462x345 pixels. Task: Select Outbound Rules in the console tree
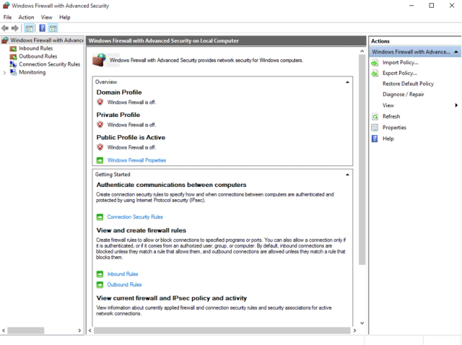pyautogui.click(x=38, y=56)
